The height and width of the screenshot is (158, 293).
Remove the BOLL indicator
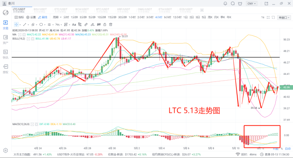[33, 39]
